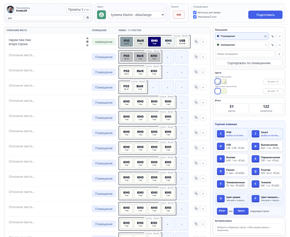This screenshot has width=290, height=237.
Task: Select the dark blue КНО mechanism in the 5-post frame
Action: click(155, 41)
